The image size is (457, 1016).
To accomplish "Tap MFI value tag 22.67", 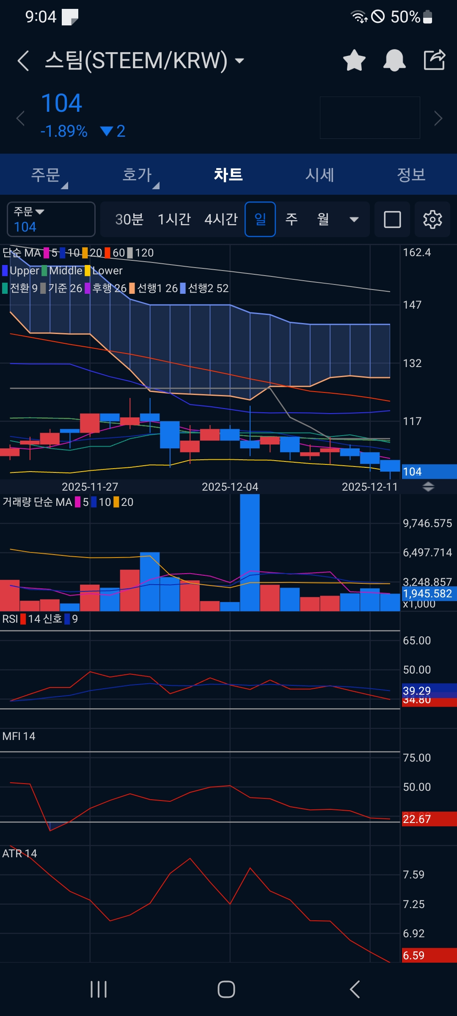I will point(429,819).
